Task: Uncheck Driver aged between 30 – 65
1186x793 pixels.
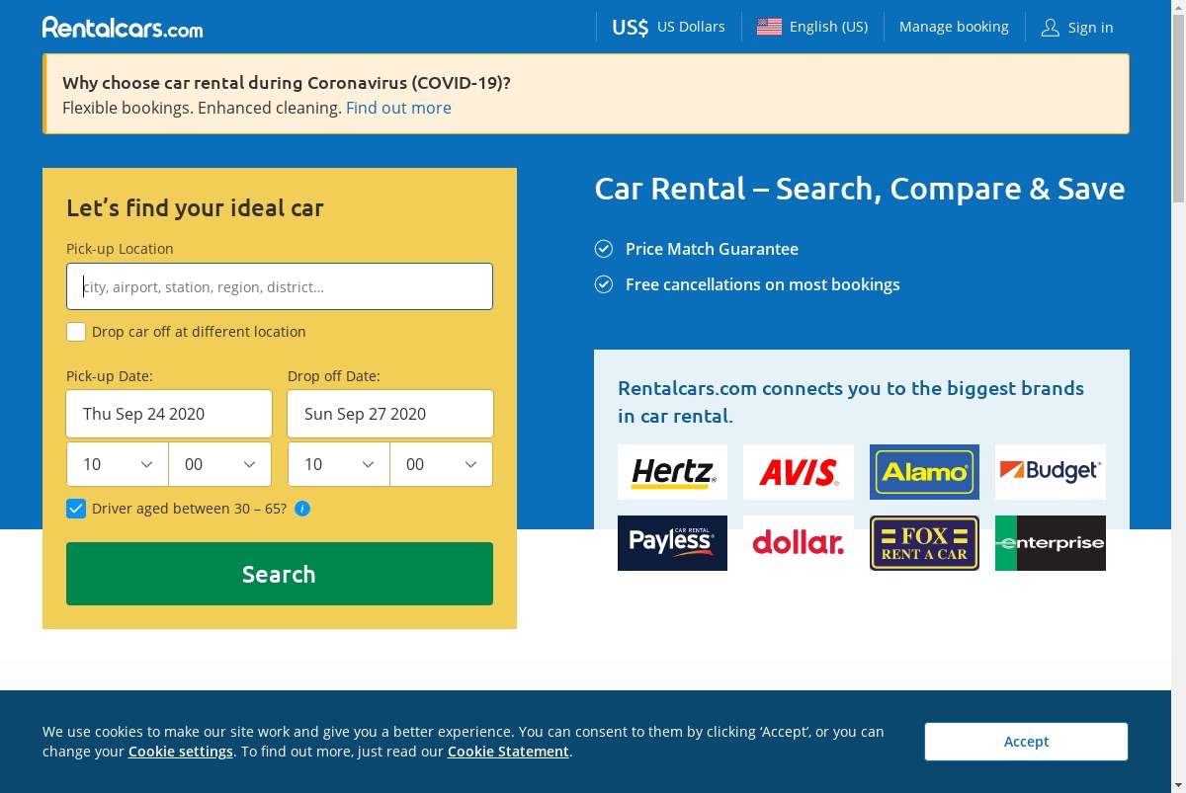Action: click(x=76, y=509)
